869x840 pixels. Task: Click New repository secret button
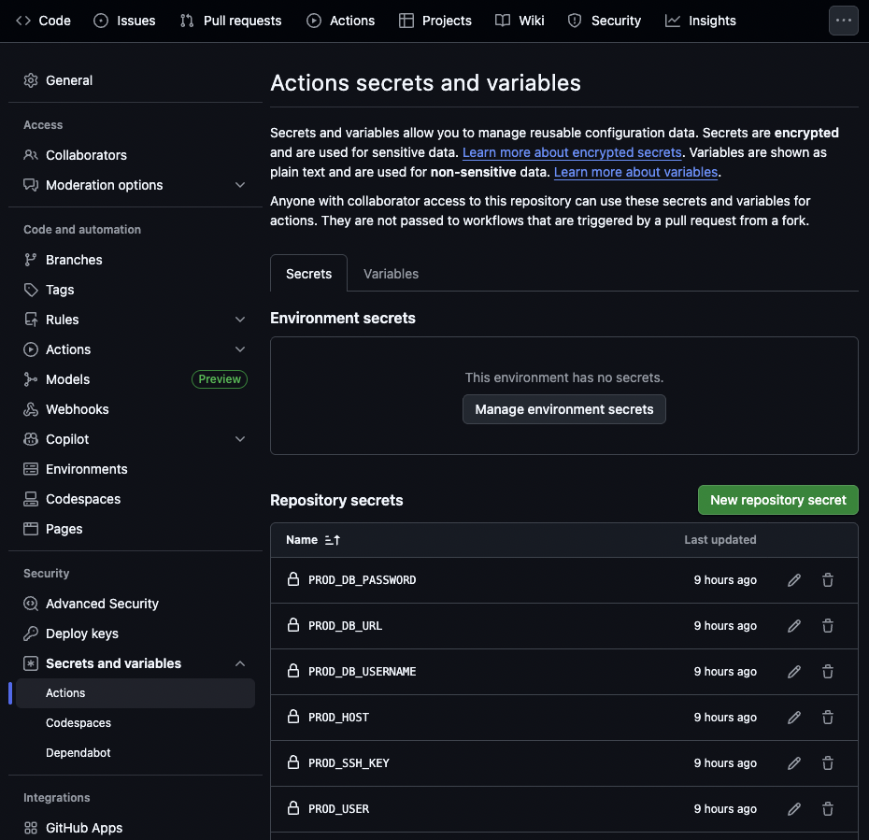778,500
